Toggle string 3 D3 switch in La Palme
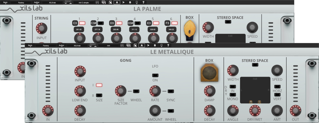319x123 pixels. pos(119,23)
